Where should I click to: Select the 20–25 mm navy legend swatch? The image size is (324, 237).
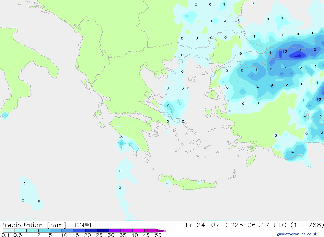(91, 231)
